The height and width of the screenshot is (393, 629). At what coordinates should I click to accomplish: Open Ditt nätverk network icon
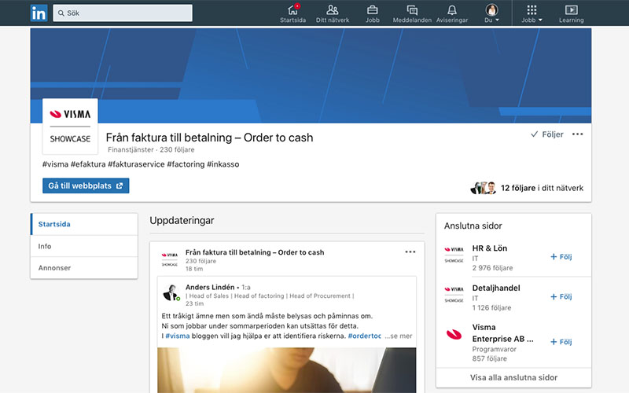coord(333,13)
